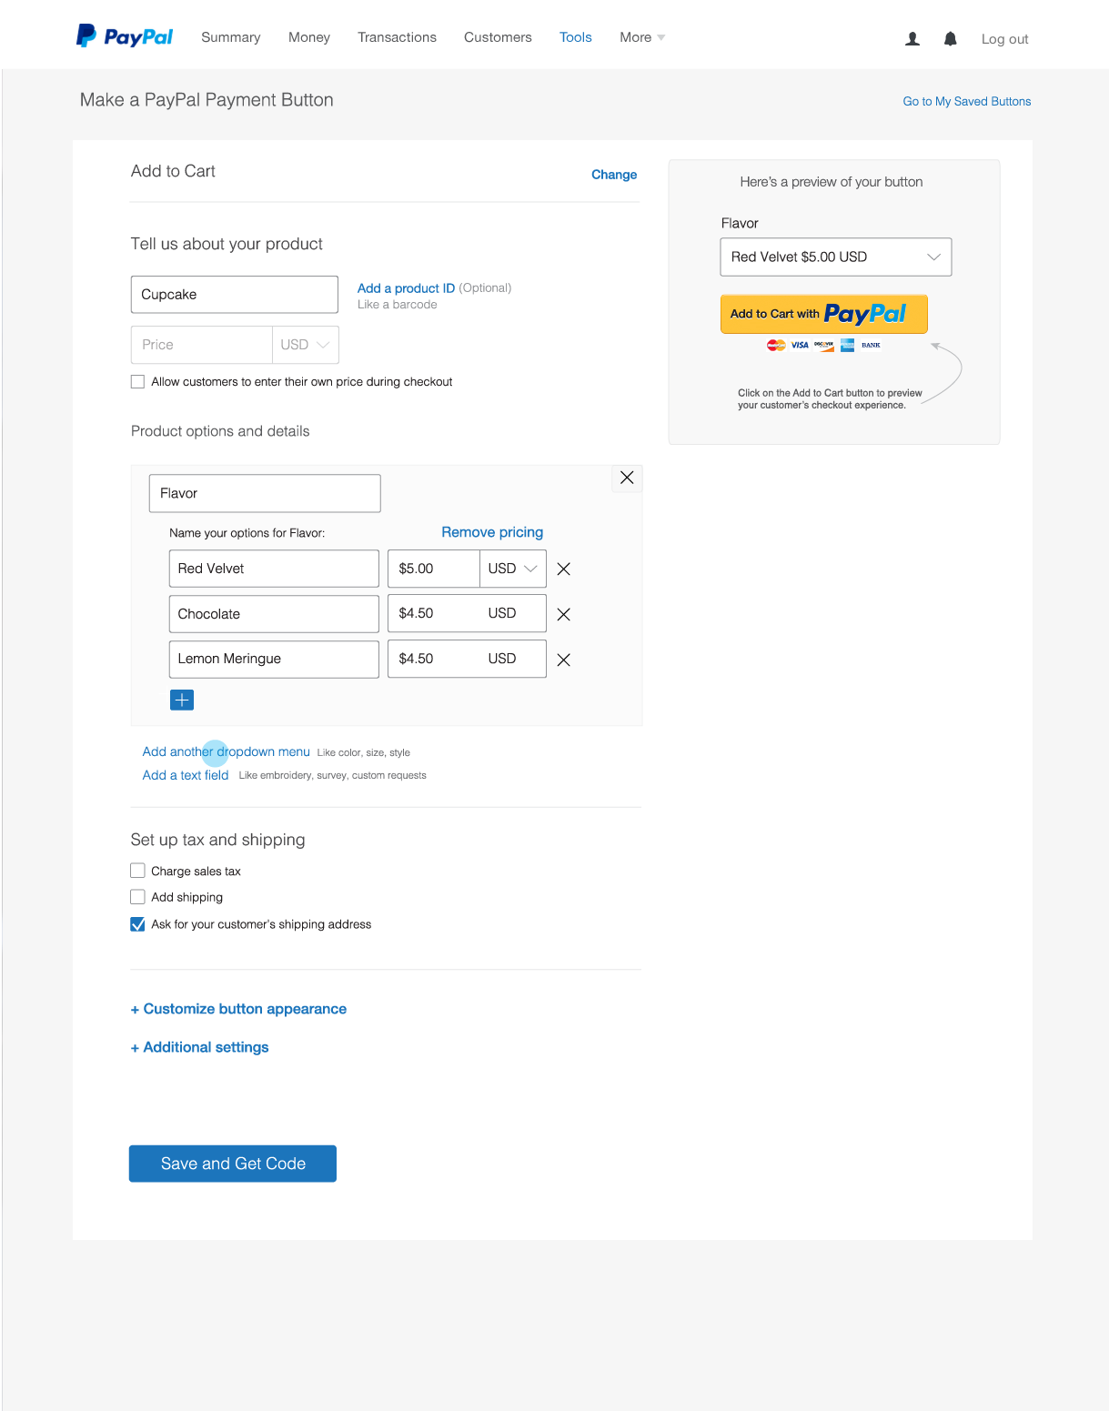Screen dimensions: 1109x1411
Task: Click the PayPal logo
Action: coord(125,36)
